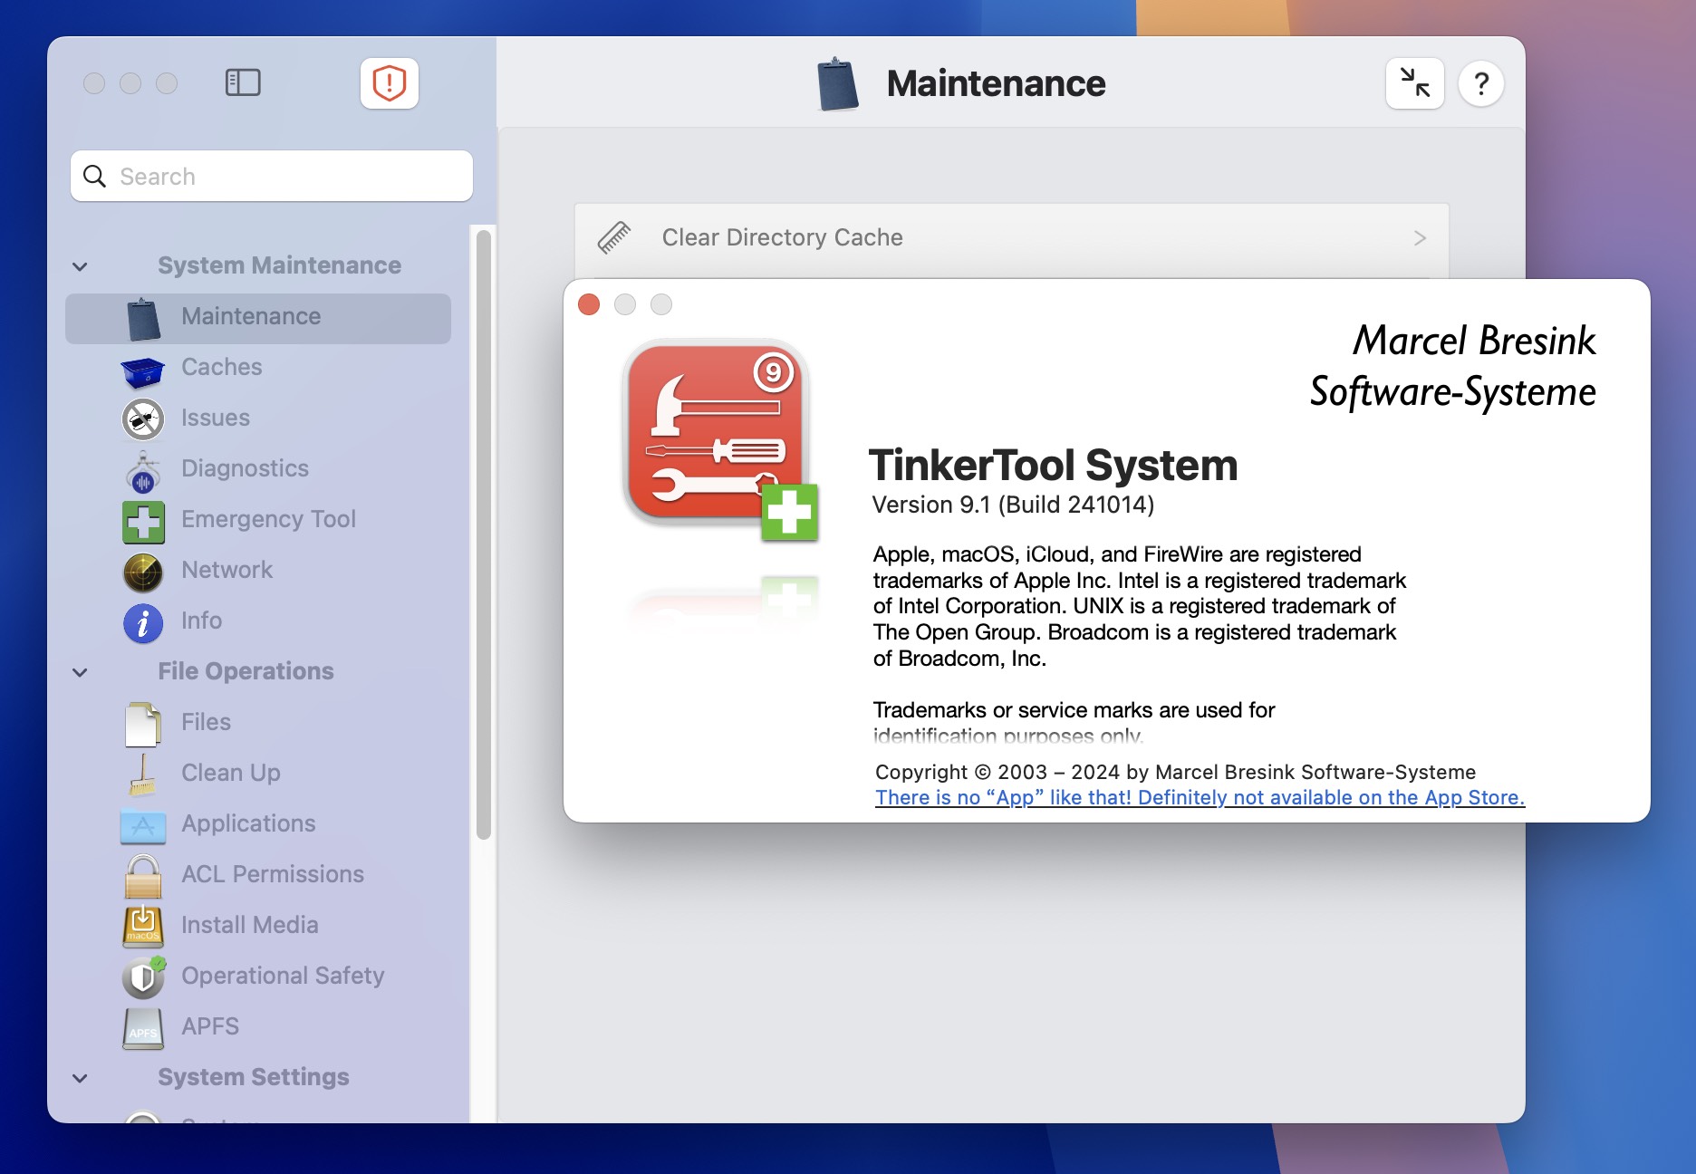Click the Network radar icon
1696x1174 pixels.
pyautogui.click(x=143, y=573)
